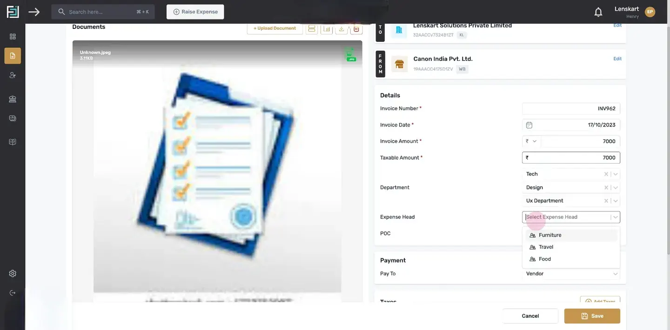The height and width of the screenshot is (330, 670).
Task: Open the bank icon in sidebar
Action: click(13, 99)
